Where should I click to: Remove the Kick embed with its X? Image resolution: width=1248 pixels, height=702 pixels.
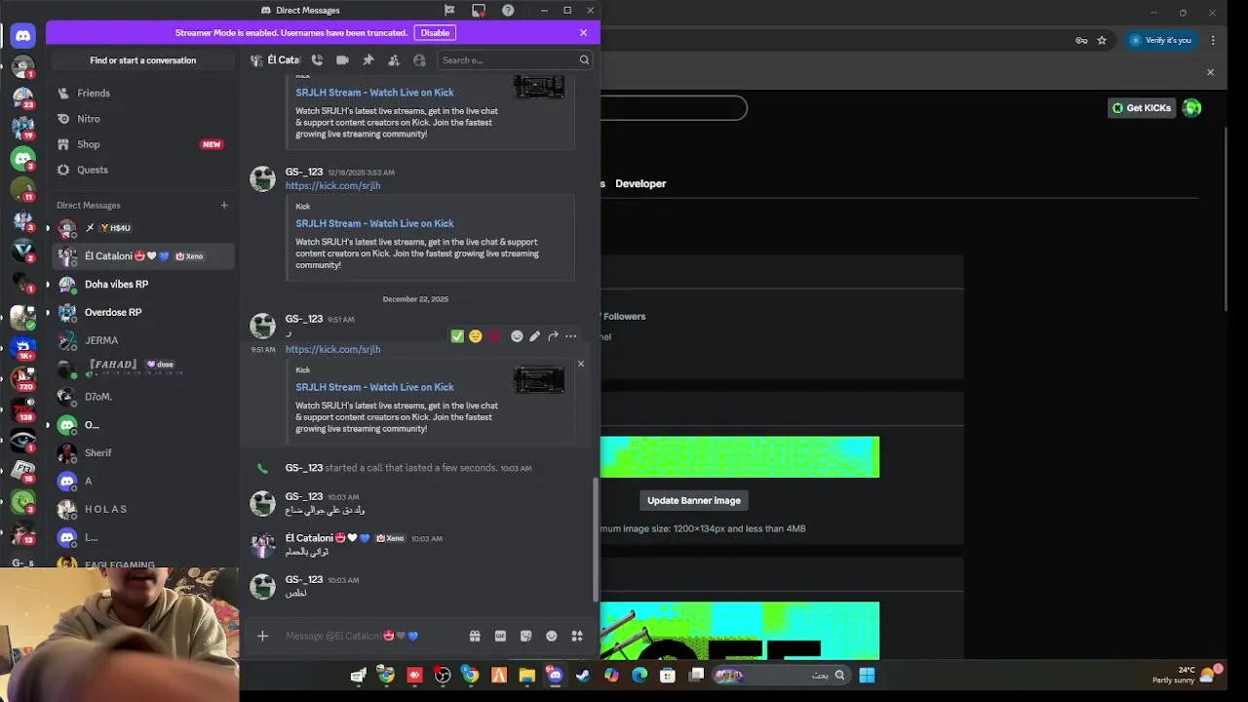[580, 364]
